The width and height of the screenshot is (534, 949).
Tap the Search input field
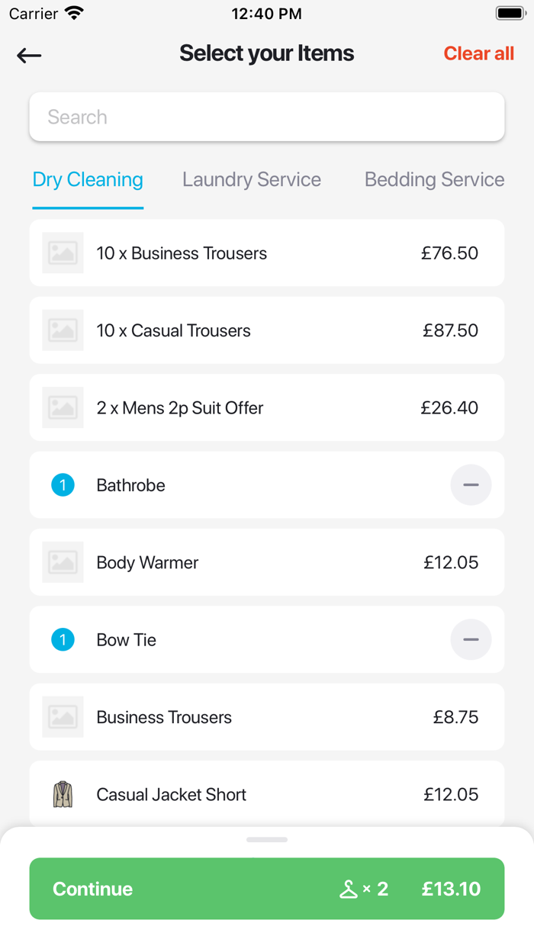[x=267, y=117]
